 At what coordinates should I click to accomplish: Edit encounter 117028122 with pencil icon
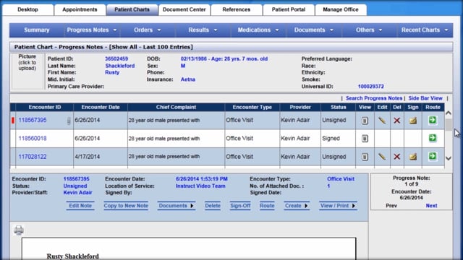coord(382,157)
